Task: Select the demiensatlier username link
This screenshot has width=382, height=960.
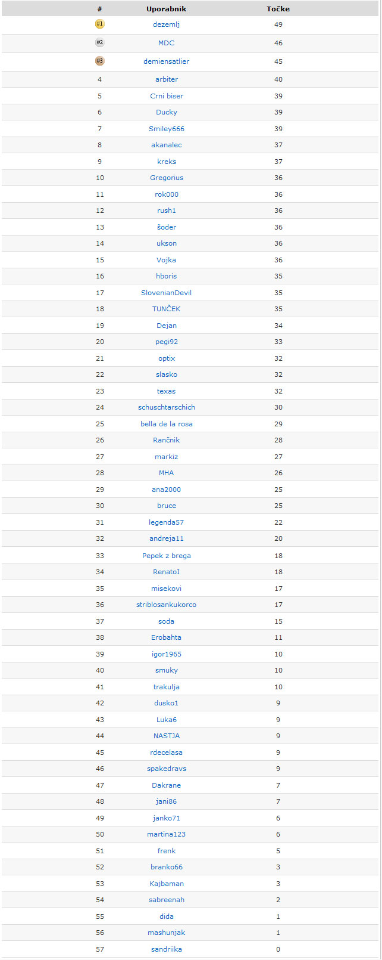Action: 167,61
